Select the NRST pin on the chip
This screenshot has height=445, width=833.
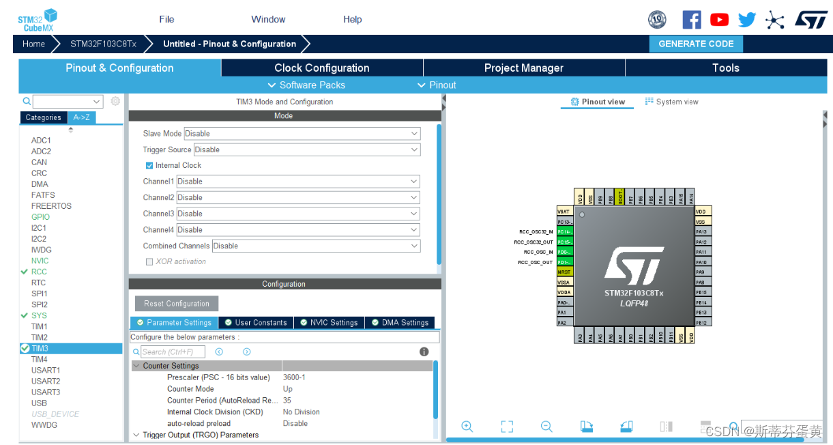pyautogui.click(x=565, y=272)
